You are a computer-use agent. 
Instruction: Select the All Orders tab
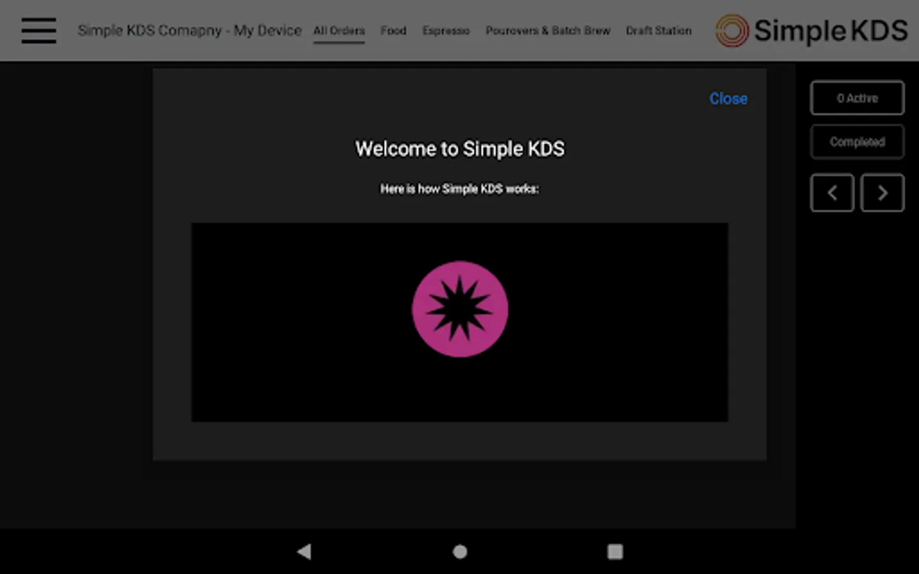click(339, 31)
